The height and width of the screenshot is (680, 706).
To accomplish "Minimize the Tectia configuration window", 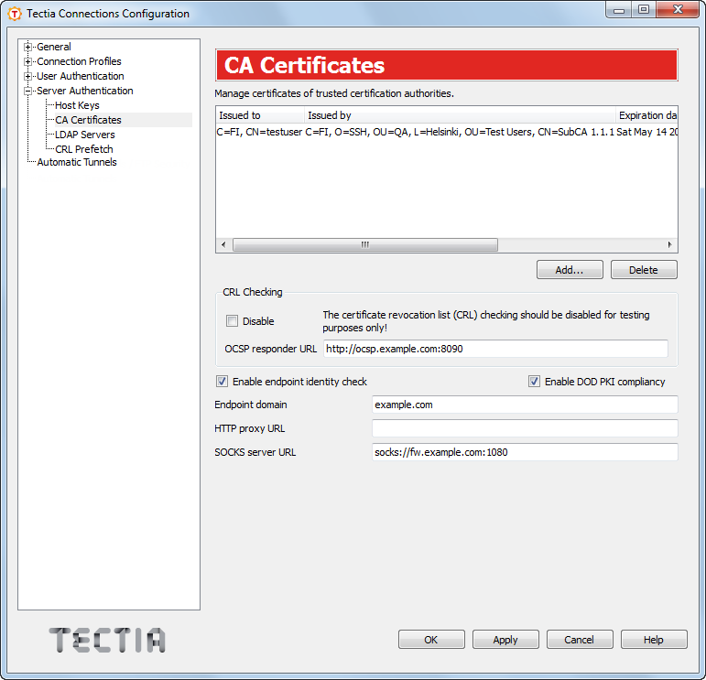I will pyautogui.click(x=619, y=10).
